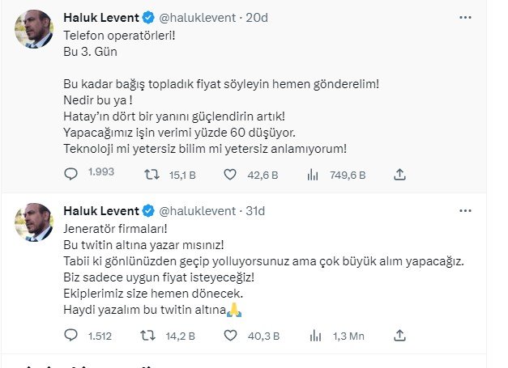508x368 pixels.
Task: Open Haluk Levent avatar on second tweet
Action: (35, 225)
